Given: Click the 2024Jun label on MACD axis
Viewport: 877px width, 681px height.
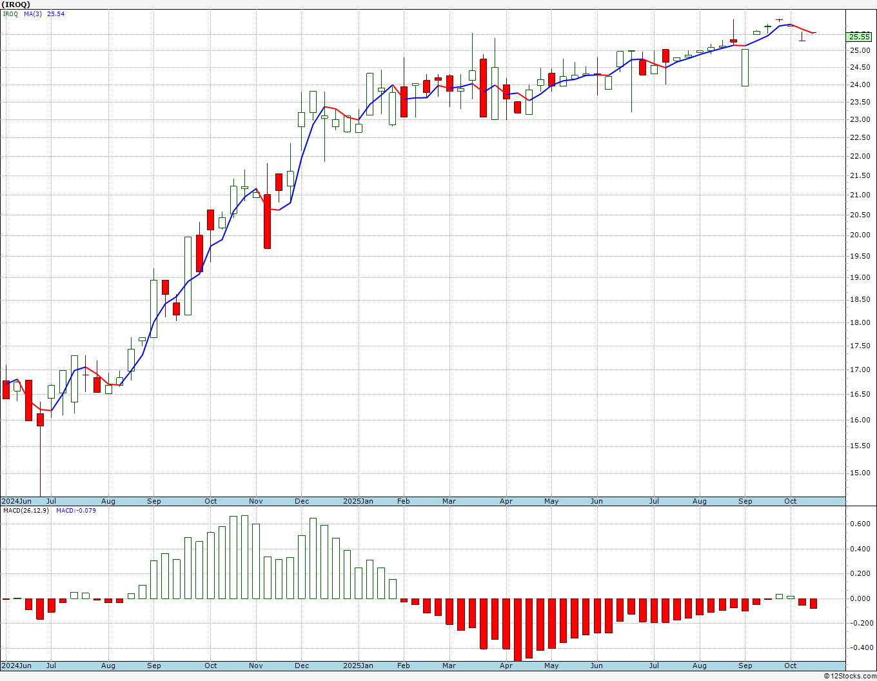Looking at the screenshot, I should point(17,666).
